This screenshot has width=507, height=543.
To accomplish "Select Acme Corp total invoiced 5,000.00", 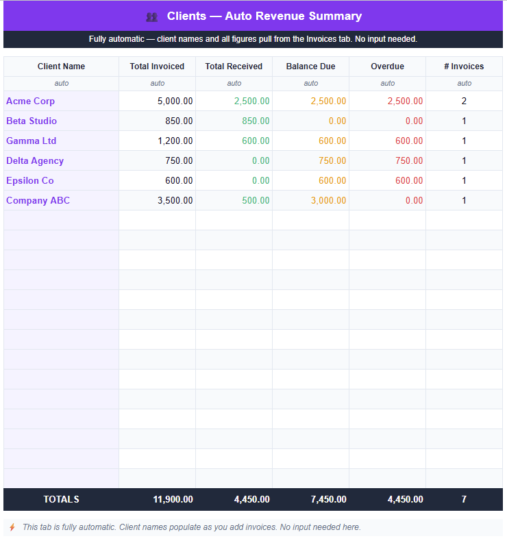I will coord(175,101).
